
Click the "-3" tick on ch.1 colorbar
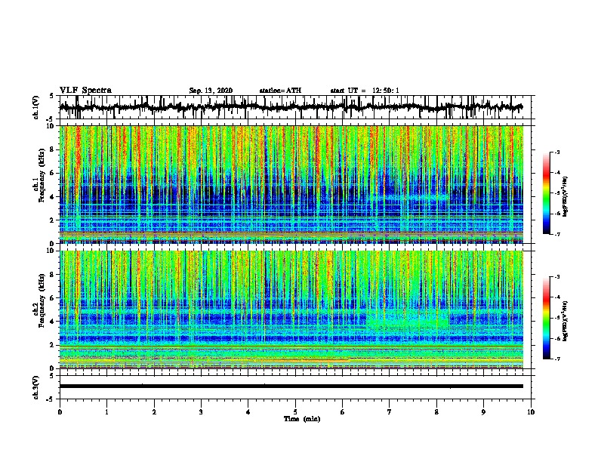click(x=556, y=152)
